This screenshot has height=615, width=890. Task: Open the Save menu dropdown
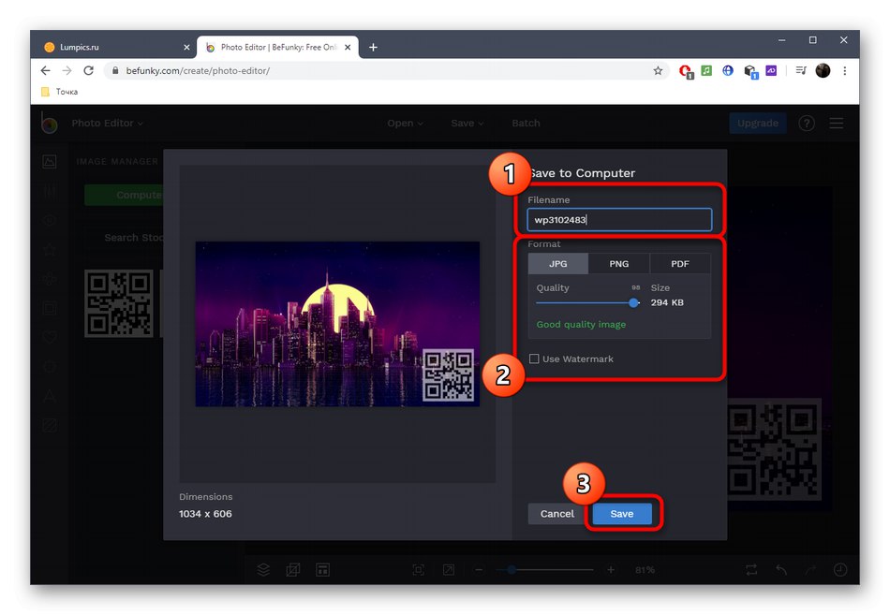click(x=467, y=124)
